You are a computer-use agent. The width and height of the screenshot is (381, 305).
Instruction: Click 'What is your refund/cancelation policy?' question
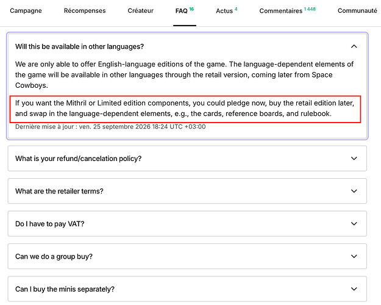coord(78,159)
